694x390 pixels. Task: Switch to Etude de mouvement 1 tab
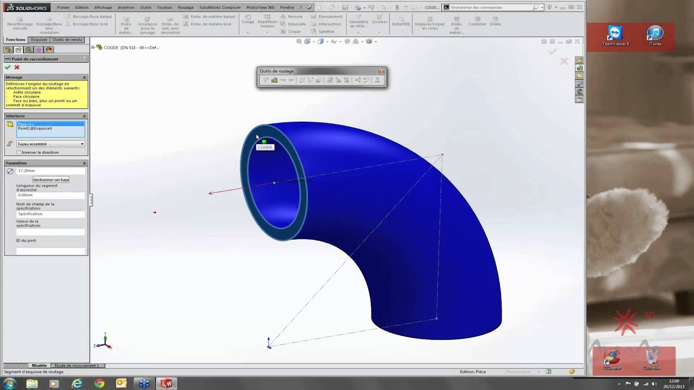pyautogui.click(x=76, y=366)
